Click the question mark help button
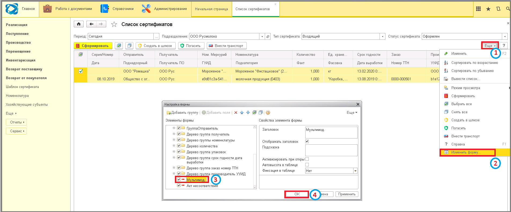The image size is (511, 212). (504, 46)
